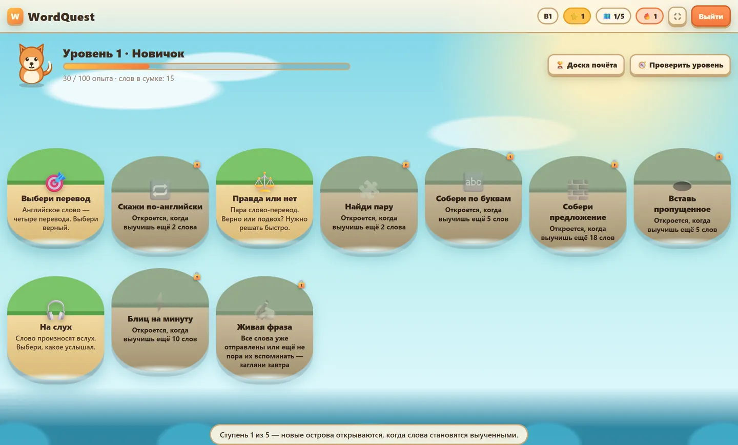738x445 pixels.
Task: Click the WordQuest orange W logo
Action: [x=15, y=16]
